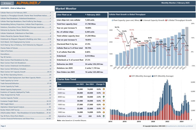The image size is (196, 130).
Task: Open Container Freight Watch link
Action: (x=26, y=101)
